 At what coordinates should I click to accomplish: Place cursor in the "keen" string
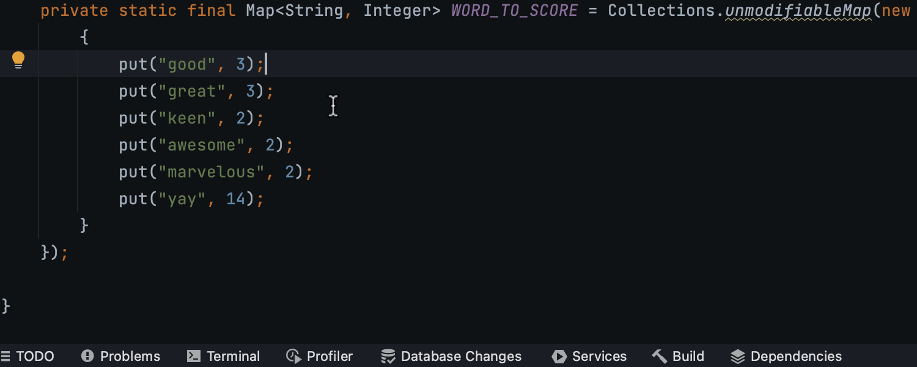point(187,118)
